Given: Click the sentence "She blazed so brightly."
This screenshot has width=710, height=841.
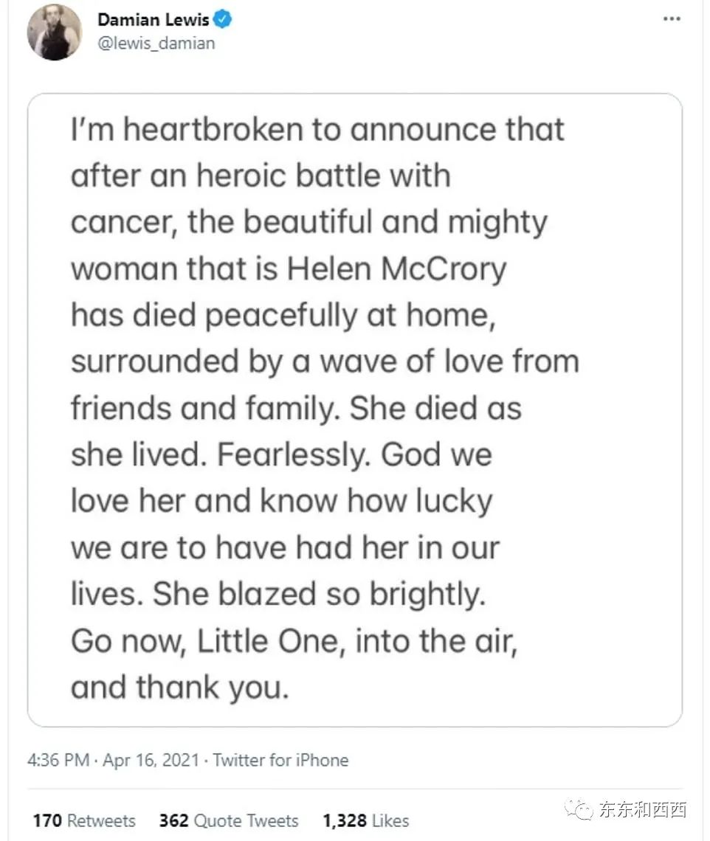Looking at the screenshot, I should [320, 595].
